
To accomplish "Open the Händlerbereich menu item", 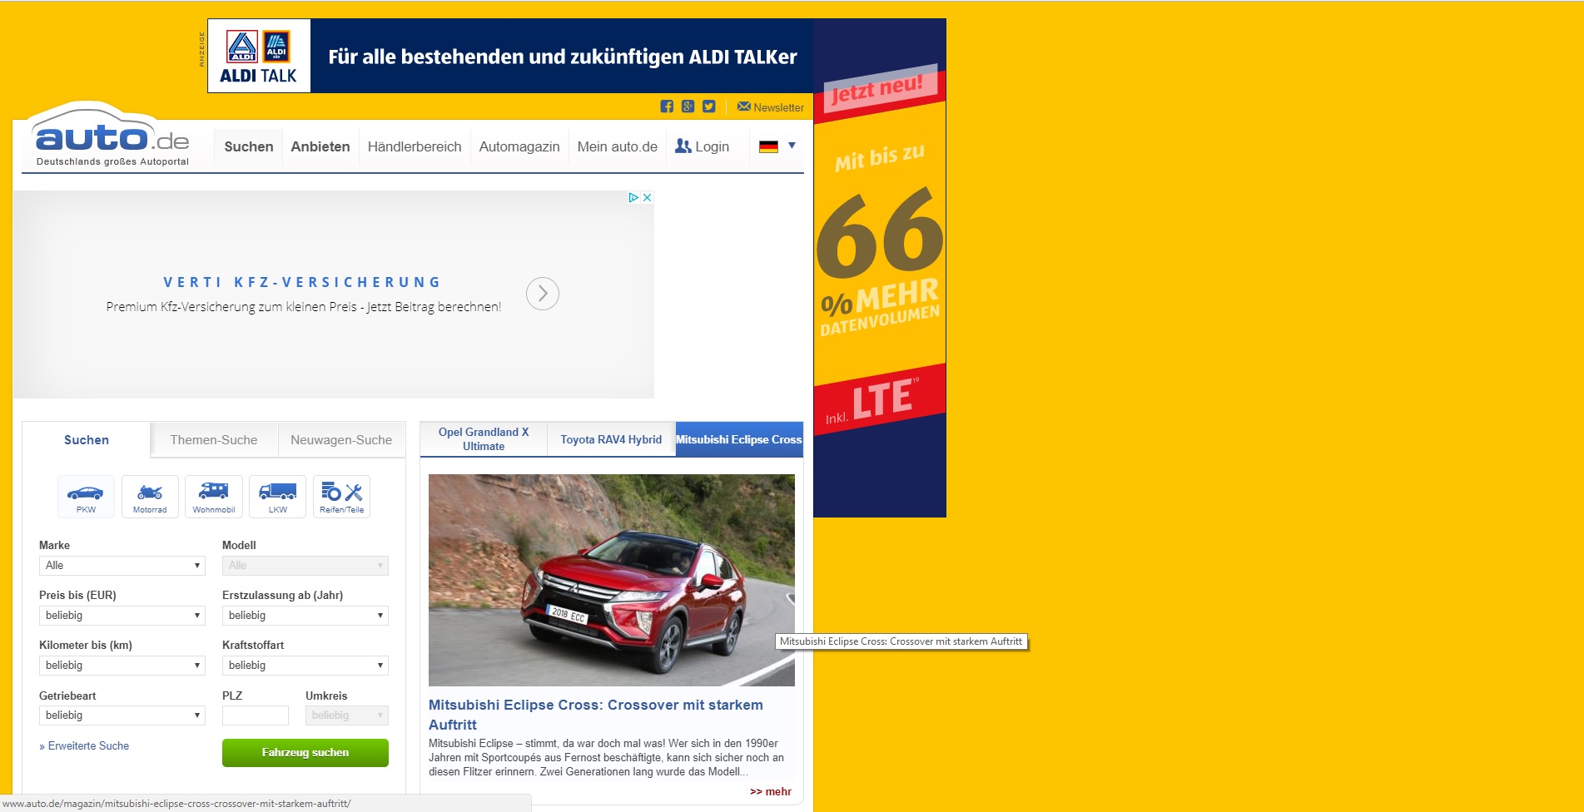I will 415,146.
